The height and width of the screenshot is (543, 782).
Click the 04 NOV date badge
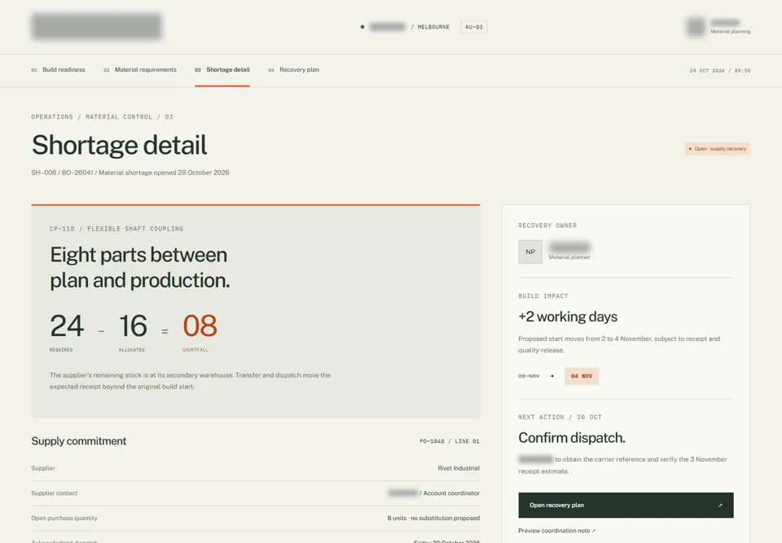(582, 376)
